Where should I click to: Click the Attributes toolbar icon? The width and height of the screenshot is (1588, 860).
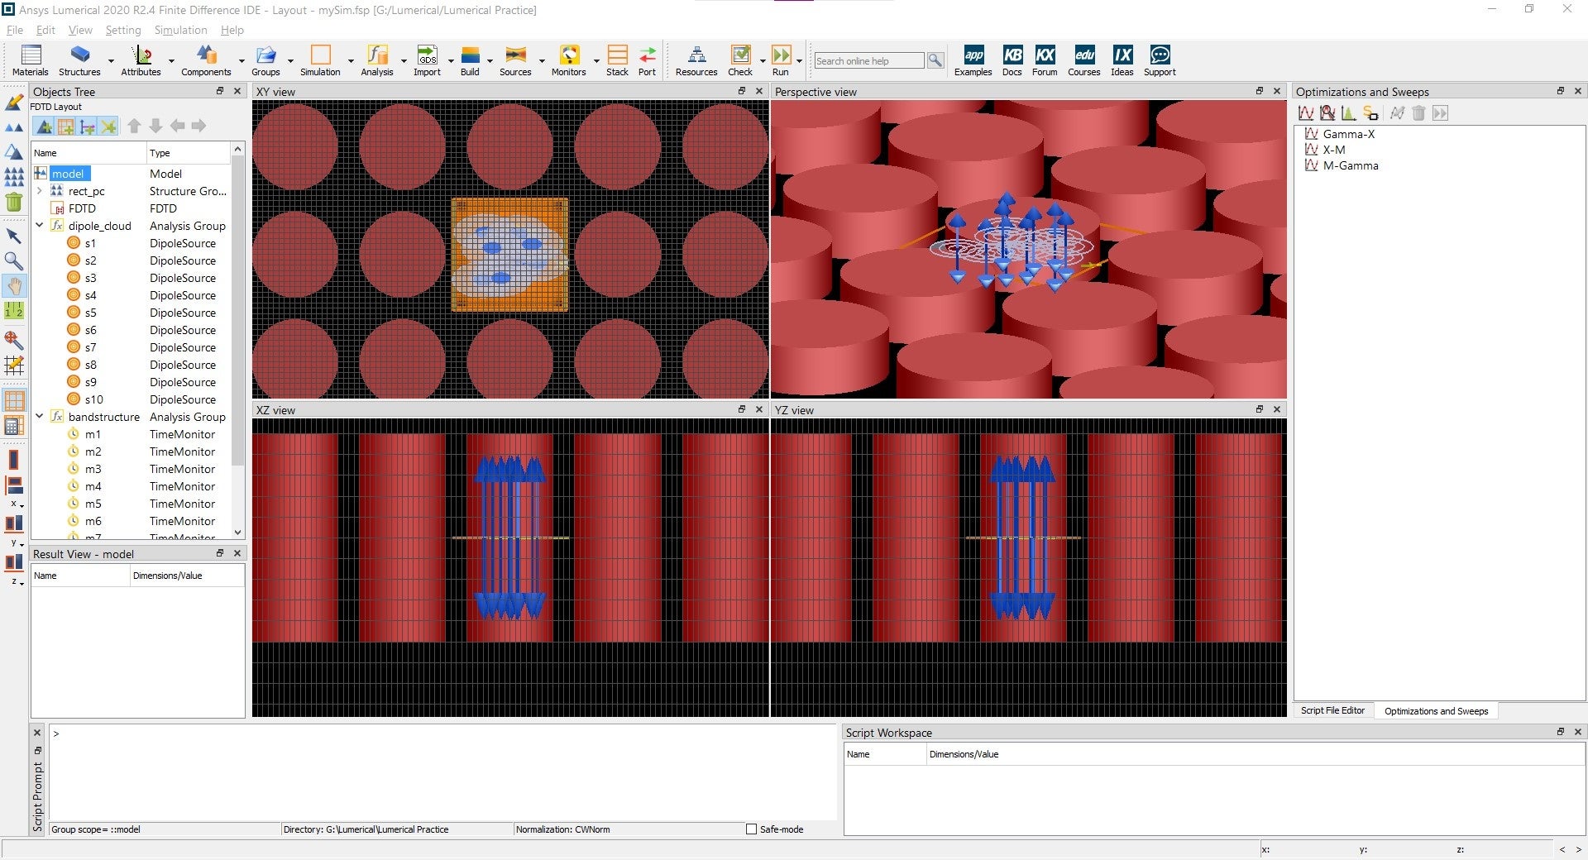click(141, 55)
